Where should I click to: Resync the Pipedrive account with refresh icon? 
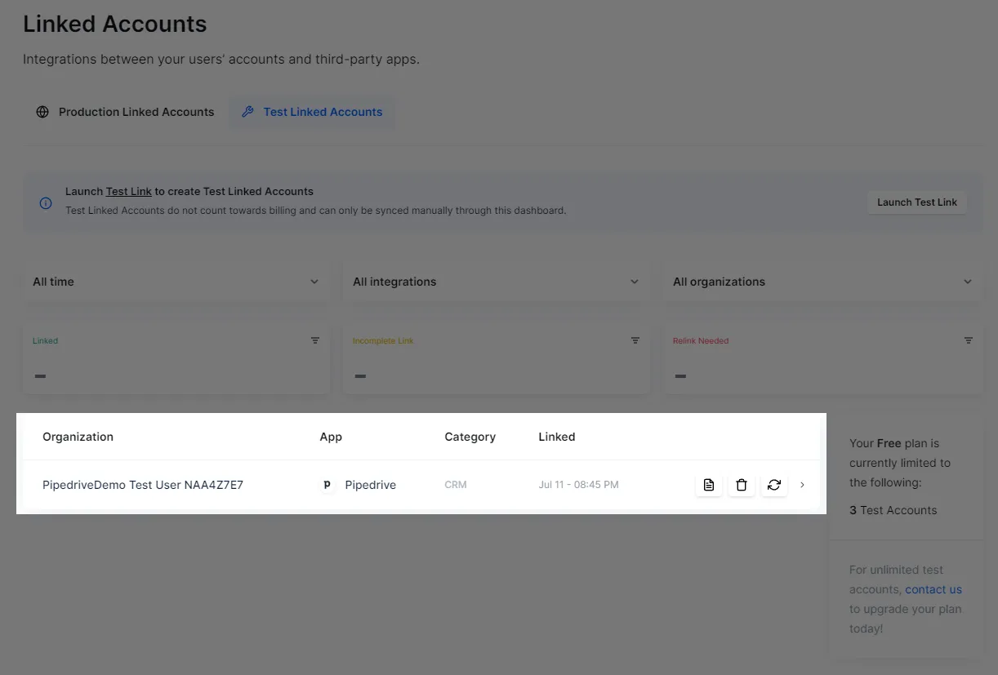(774, 485)
